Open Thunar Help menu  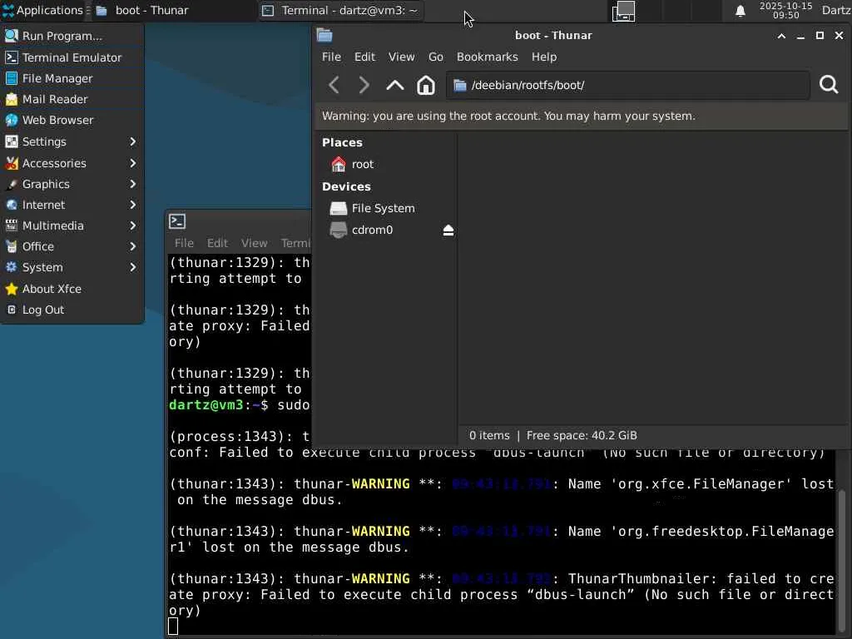coord(544,57)
